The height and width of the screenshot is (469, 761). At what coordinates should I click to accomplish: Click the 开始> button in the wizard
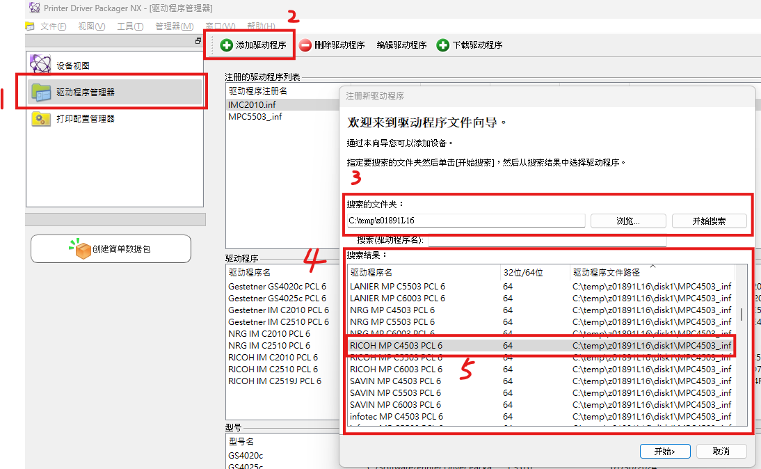pos(665,451)
